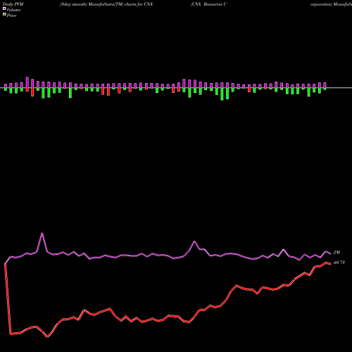
Task: Select the 'Price' legend label
Action: pos(11,15)
